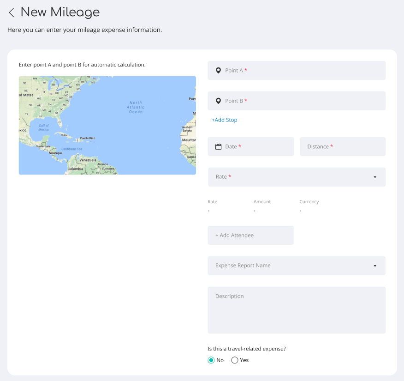Click the Expense Report Name dropdown arrow
The width and height of the screenshot is (404, 381).
(375, 266)
